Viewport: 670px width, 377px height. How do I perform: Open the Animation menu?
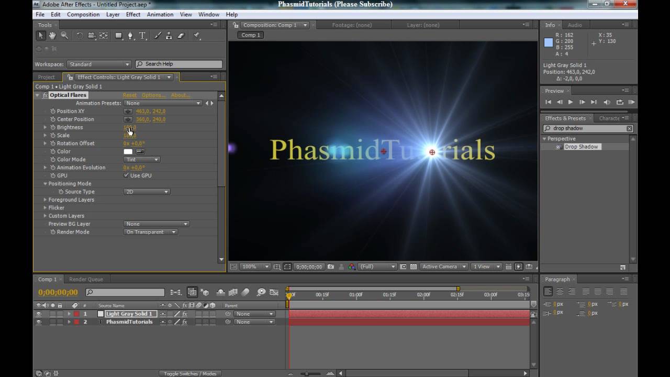pos(160,15)
